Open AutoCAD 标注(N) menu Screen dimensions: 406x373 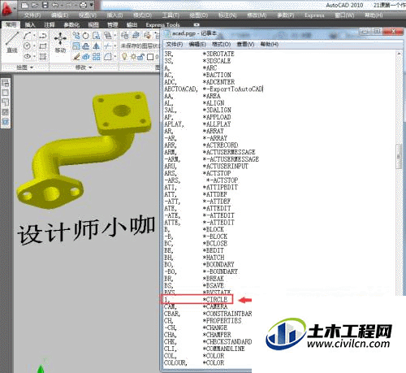[x=227, y=15]
